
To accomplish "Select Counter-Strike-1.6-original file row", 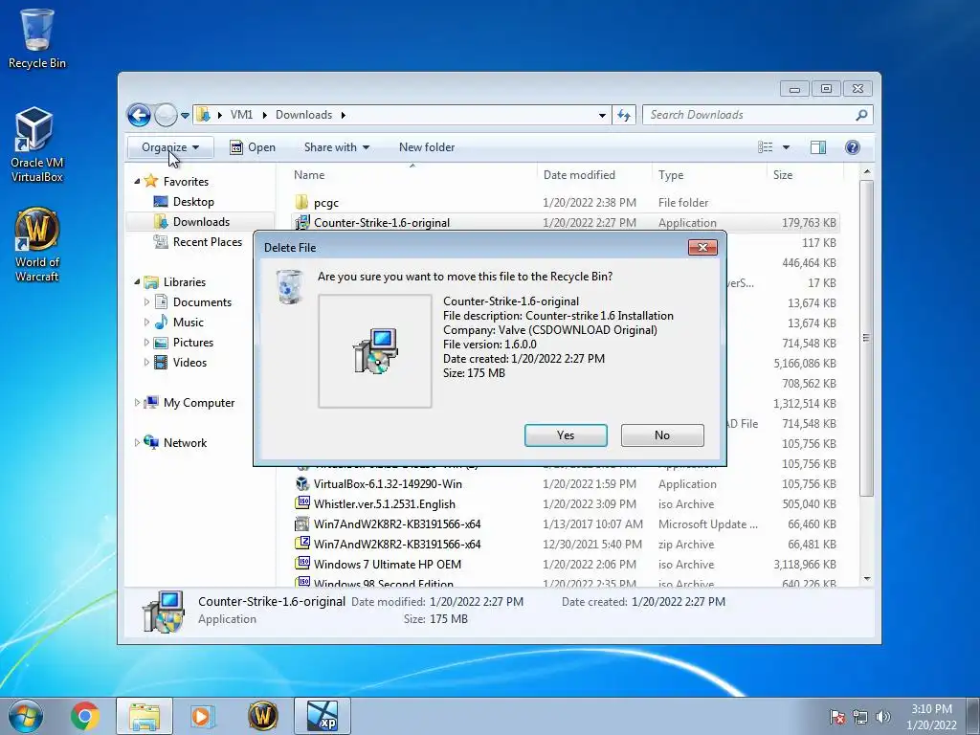I will 566,222.
